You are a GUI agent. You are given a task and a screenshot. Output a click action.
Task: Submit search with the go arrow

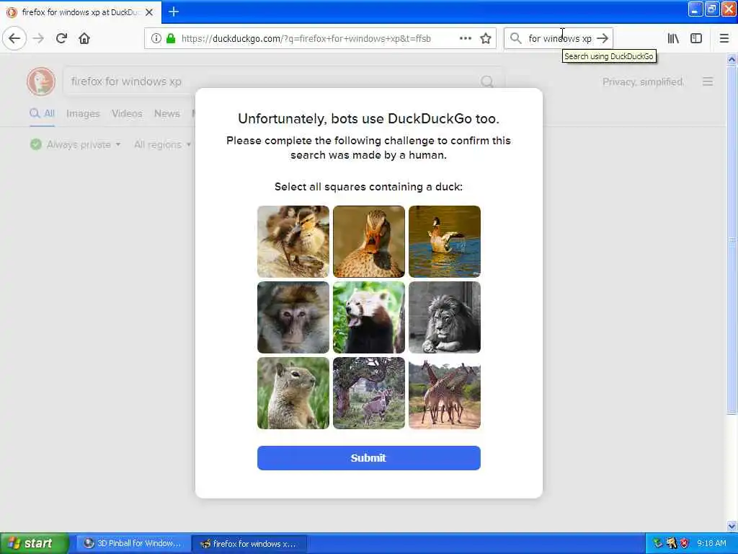point(603,39)
